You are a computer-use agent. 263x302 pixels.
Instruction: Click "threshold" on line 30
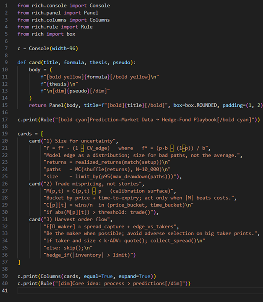pyautogui.click(x=111, y=212)
